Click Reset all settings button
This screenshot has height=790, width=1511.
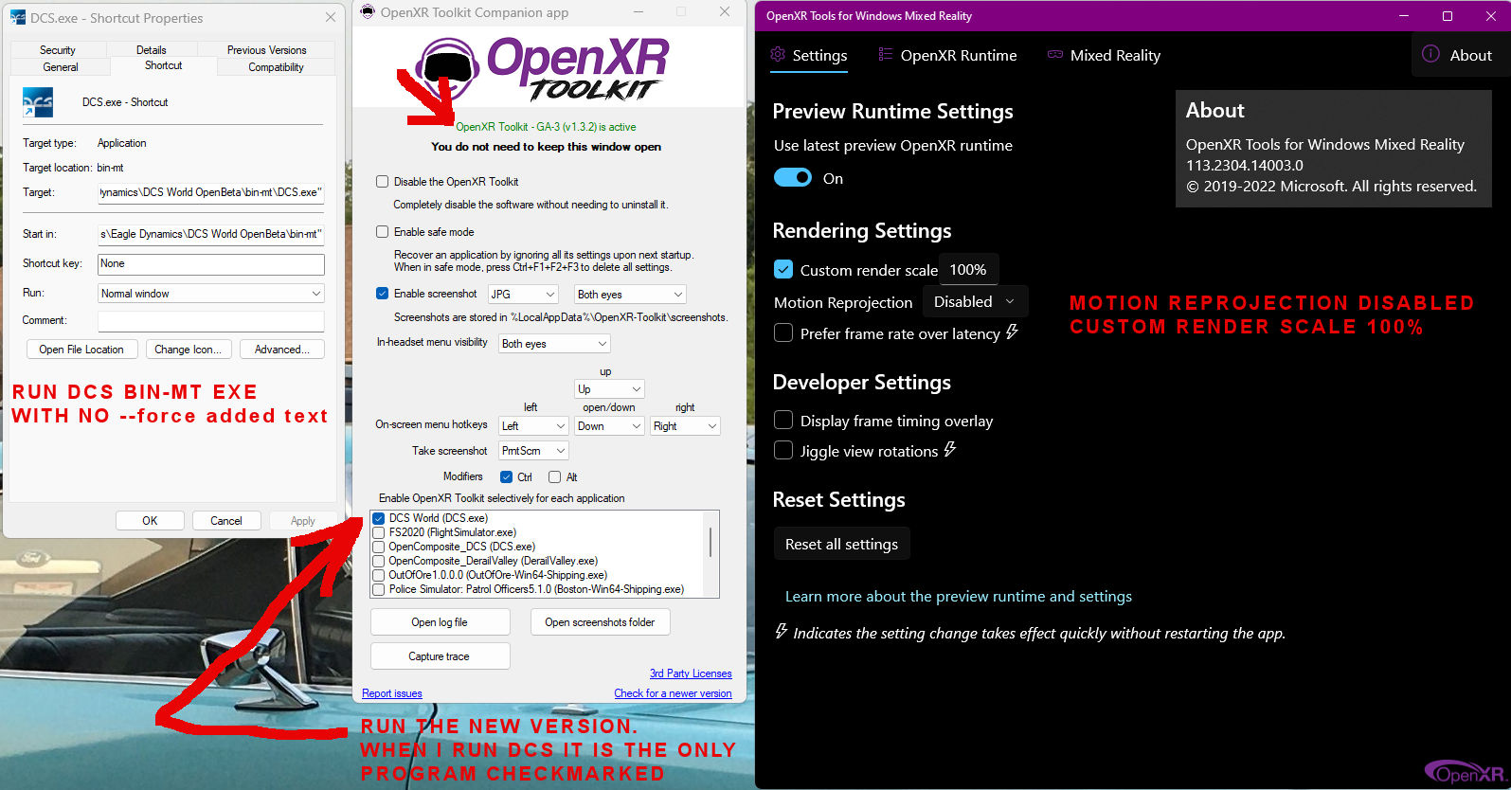point(841,544)
